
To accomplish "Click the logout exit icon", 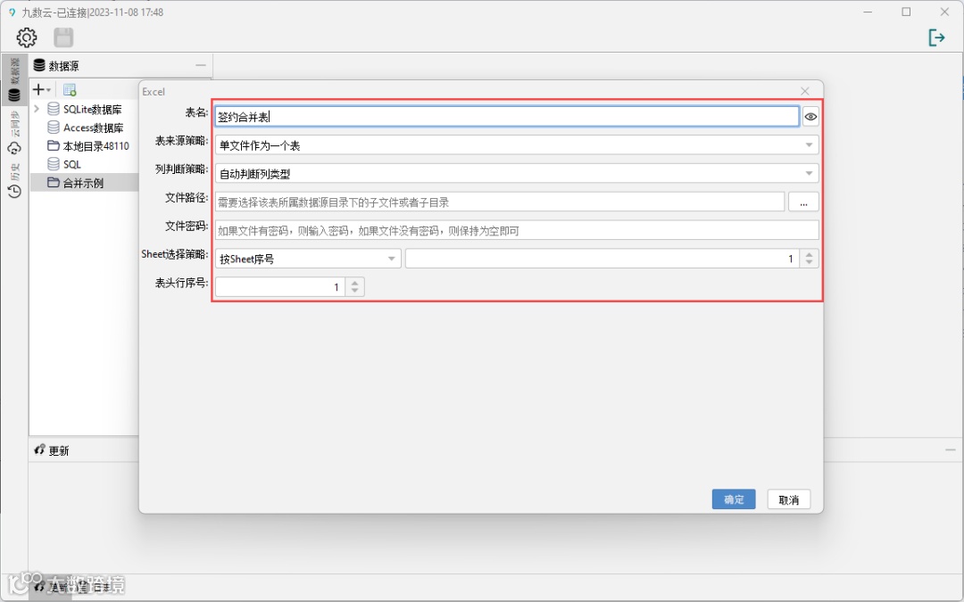I will (x=935, y=37).
